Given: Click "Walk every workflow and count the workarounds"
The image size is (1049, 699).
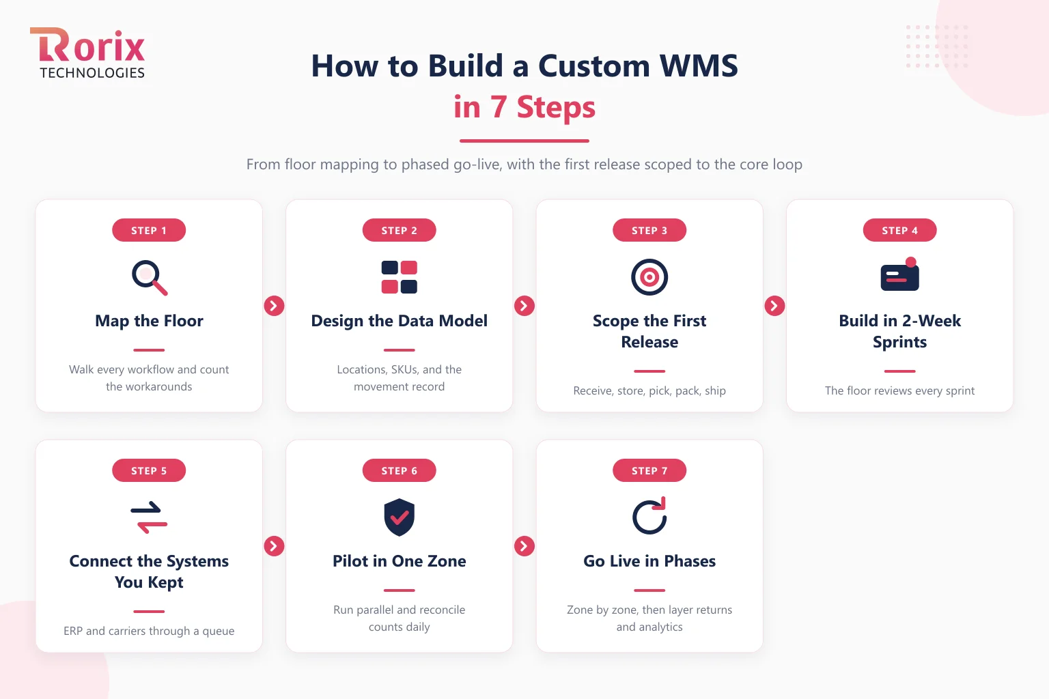Looking at the screenshot, I should (149, 377).
